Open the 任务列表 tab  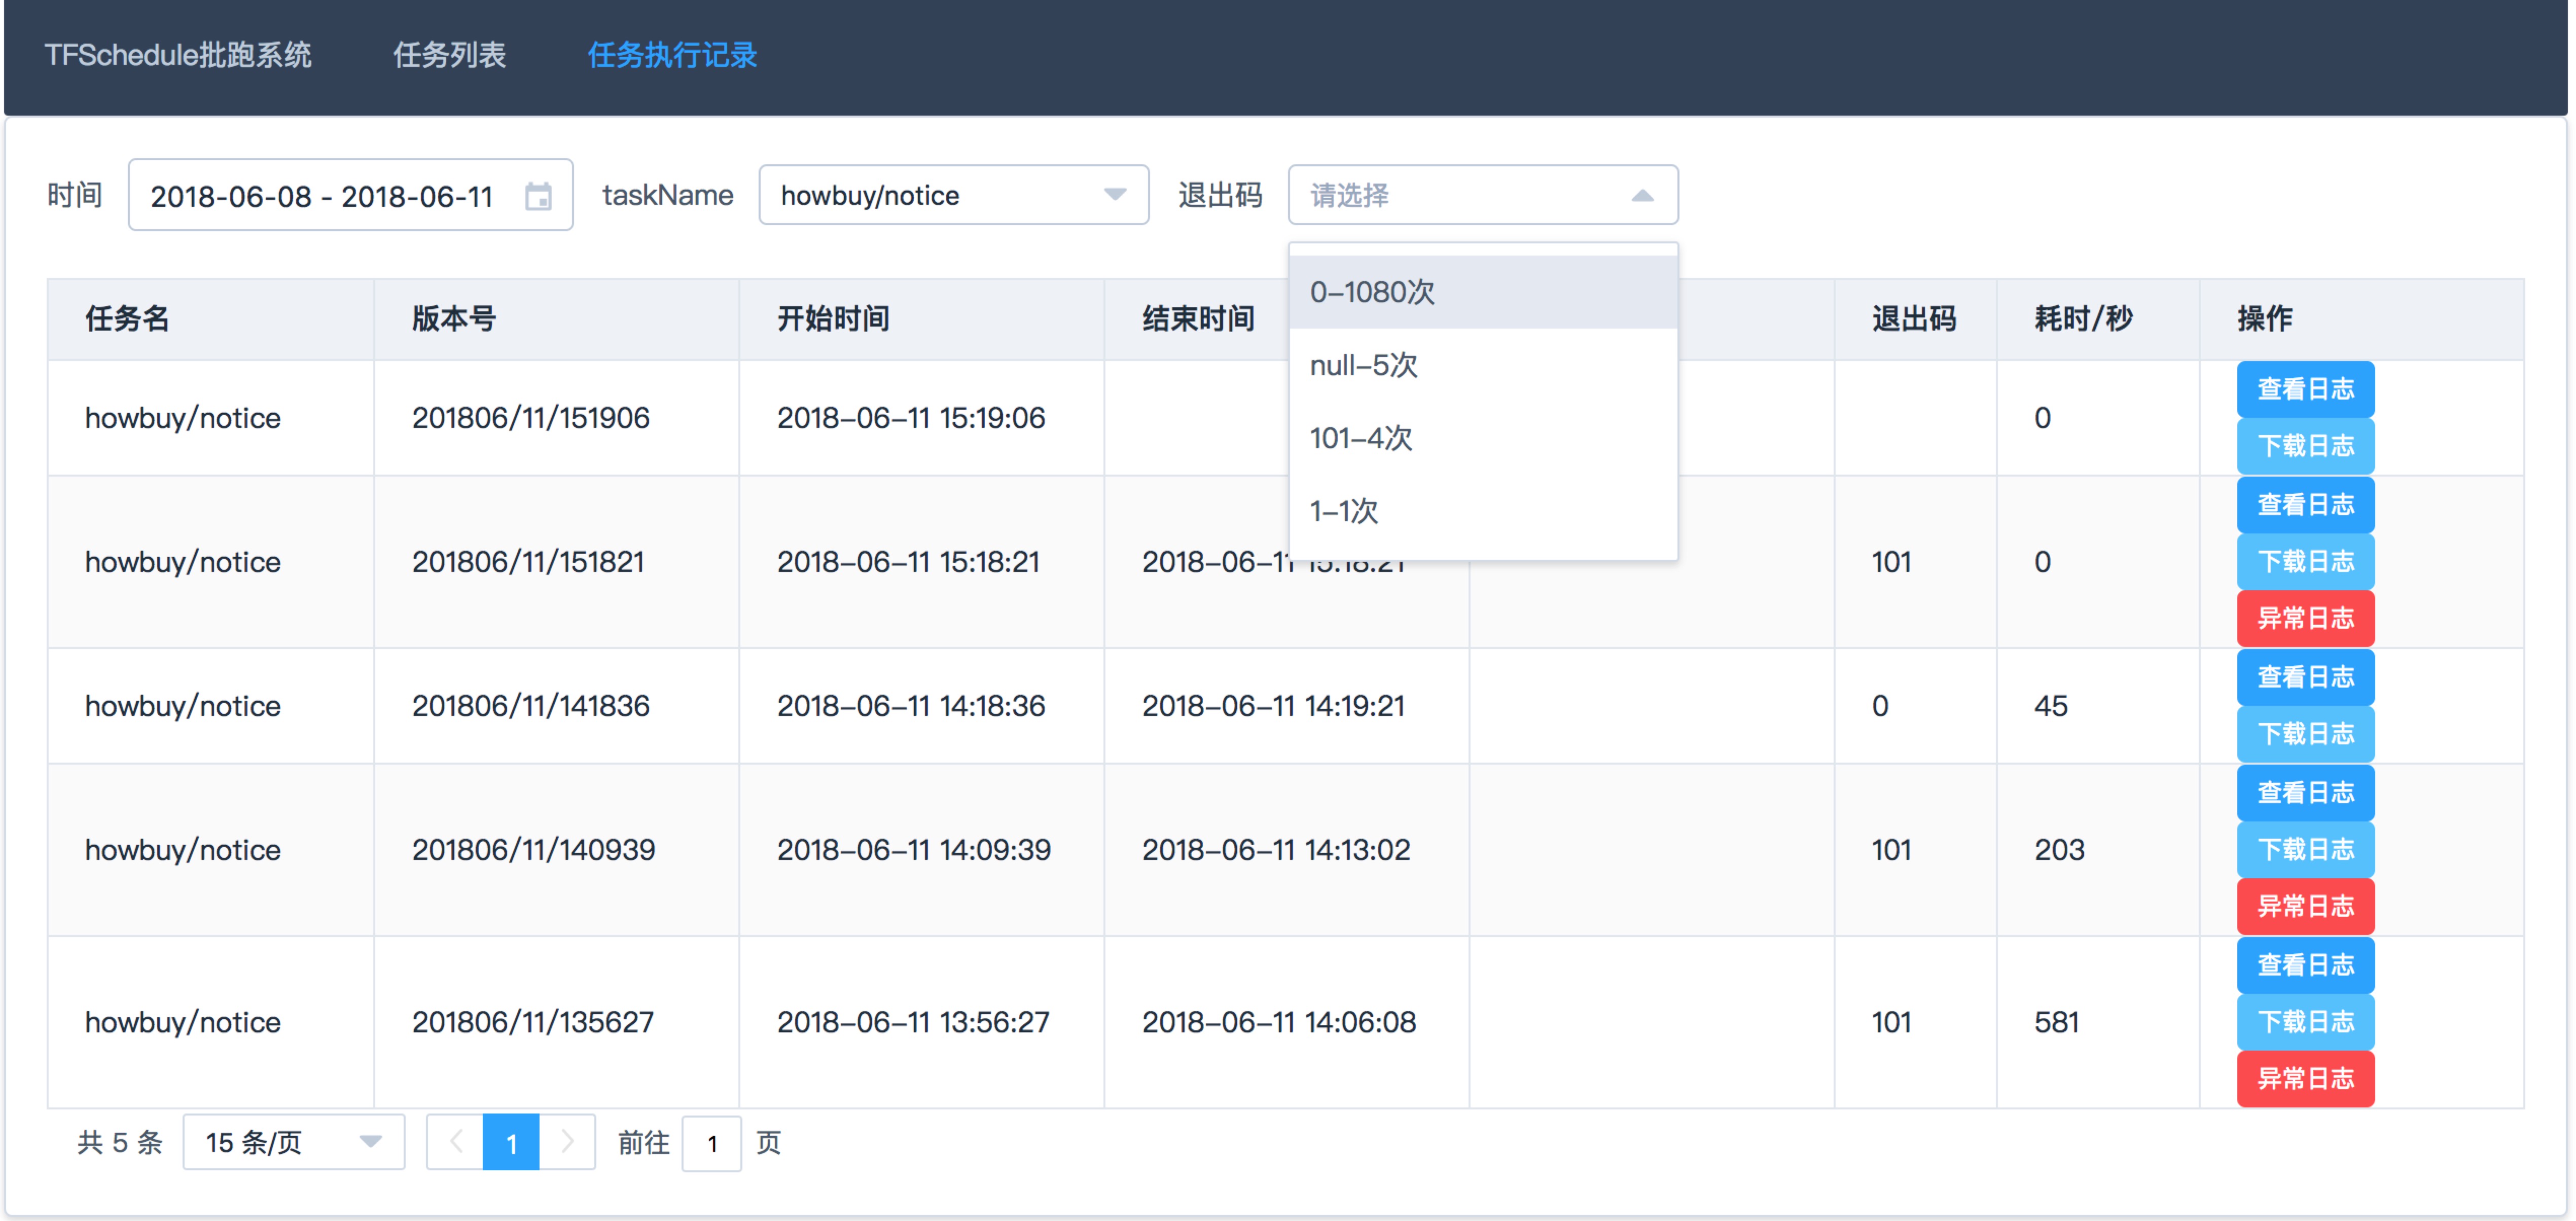point(449,55)
